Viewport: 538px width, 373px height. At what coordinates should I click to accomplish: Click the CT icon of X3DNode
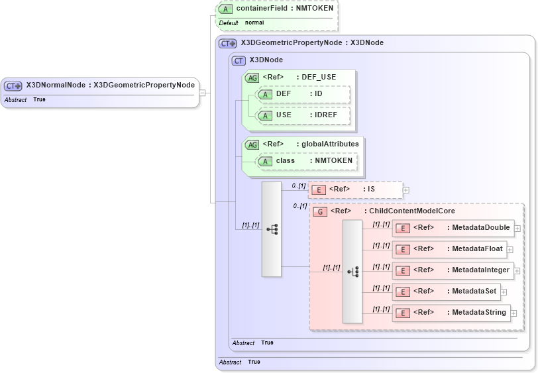click(239, 61)
